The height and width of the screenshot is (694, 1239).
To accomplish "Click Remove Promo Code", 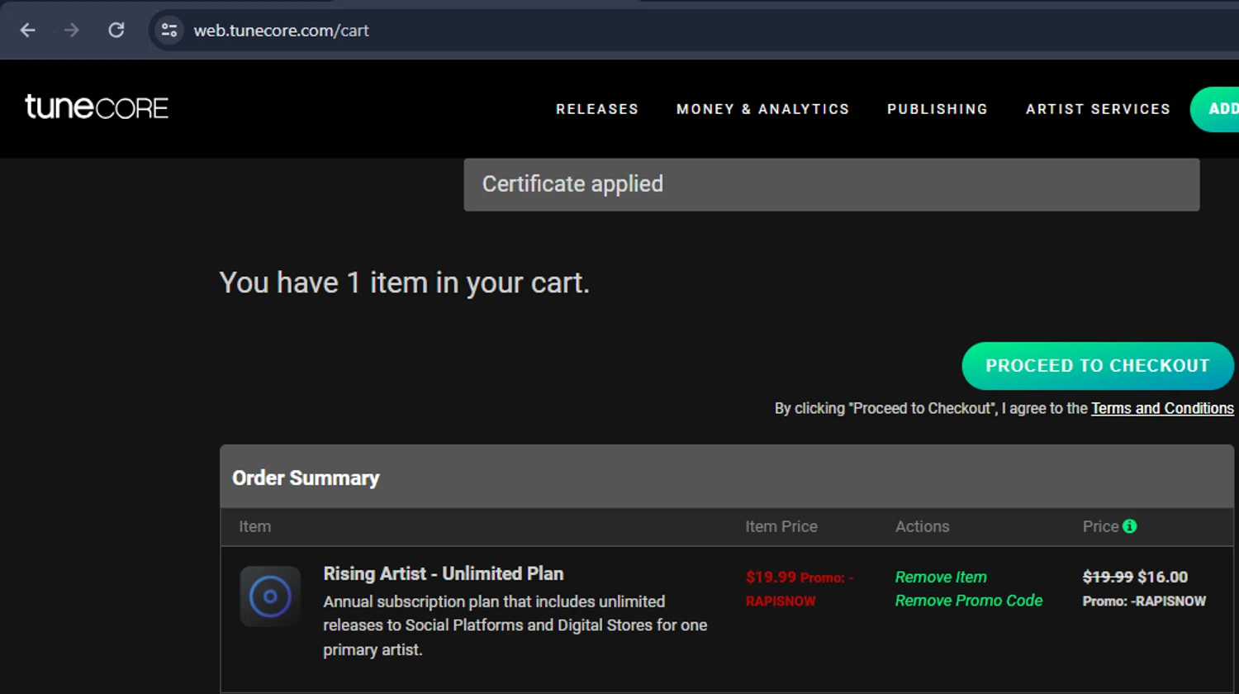I will tap(969, 601).
